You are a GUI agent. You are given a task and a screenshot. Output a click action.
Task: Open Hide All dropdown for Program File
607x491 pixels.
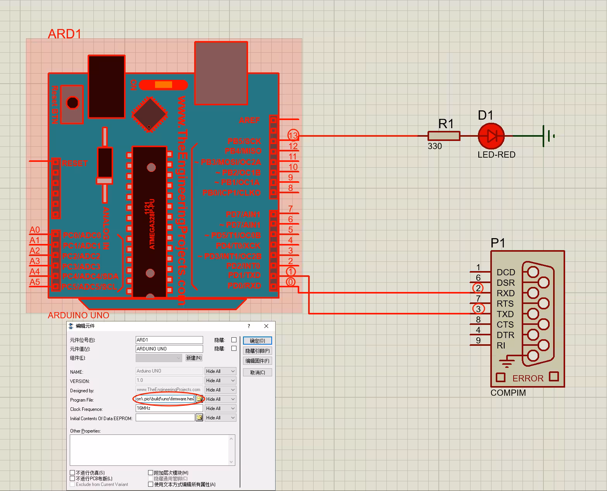coord(220,399)
